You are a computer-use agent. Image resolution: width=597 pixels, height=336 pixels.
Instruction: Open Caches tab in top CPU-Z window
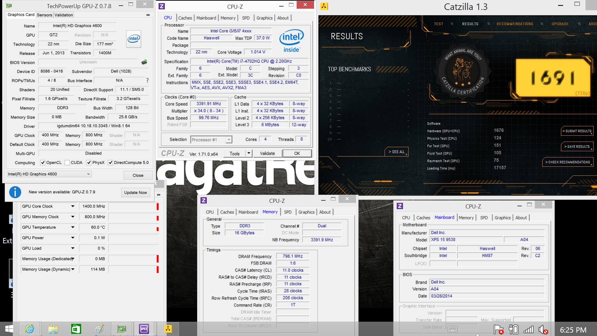185,18
